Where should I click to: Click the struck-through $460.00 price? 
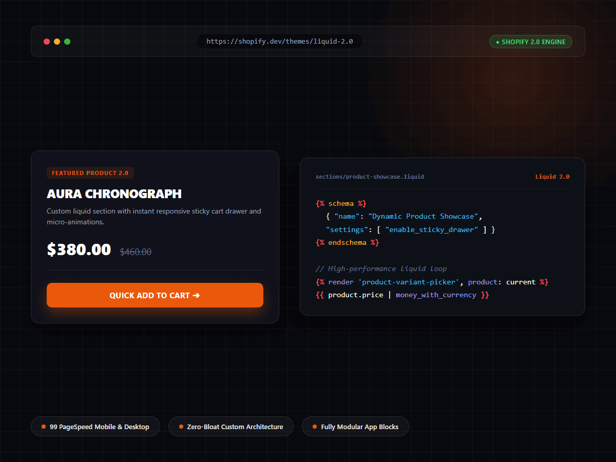click(x=136, y=252)
